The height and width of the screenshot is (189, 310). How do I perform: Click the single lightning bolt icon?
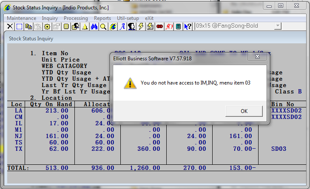pos(141,26)
